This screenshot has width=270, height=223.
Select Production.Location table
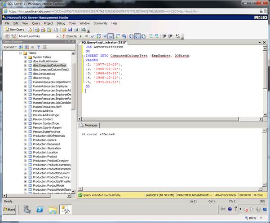[45, 153]
